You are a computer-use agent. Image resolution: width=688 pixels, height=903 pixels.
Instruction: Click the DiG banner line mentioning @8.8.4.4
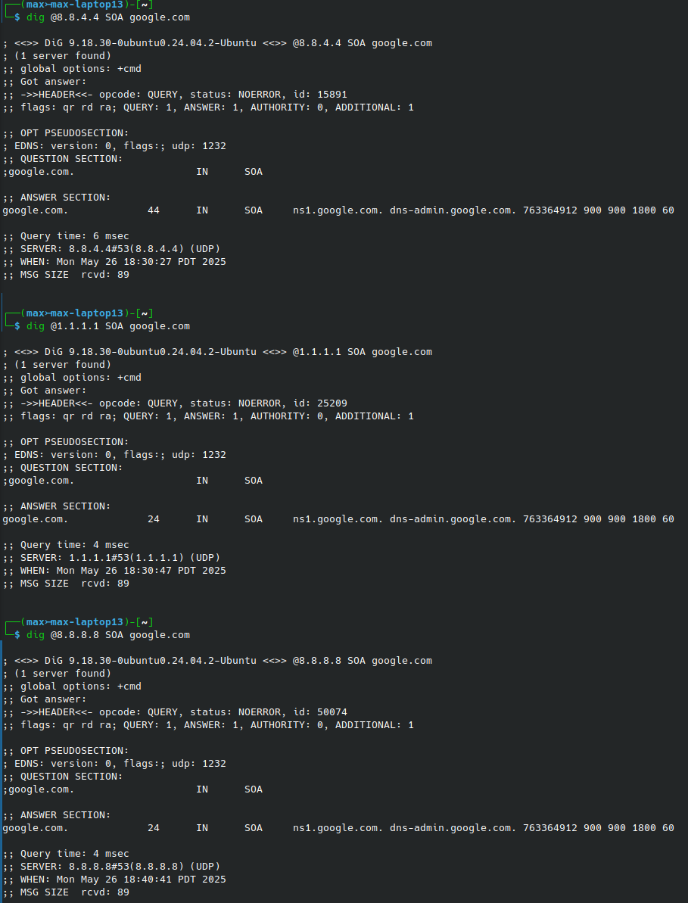click(x=217, y=43)
